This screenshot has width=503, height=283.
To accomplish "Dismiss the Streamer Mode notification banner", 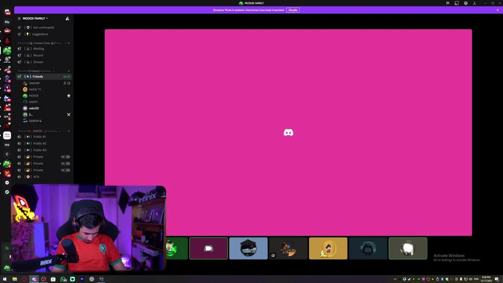I will pos(497,10).
